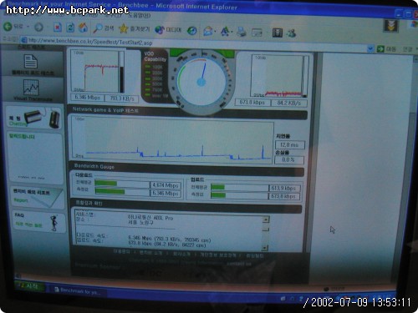This screenshot has width=418, height=313.
Task: Click 673.8 kbps under the upload graph
Action: 252,102
